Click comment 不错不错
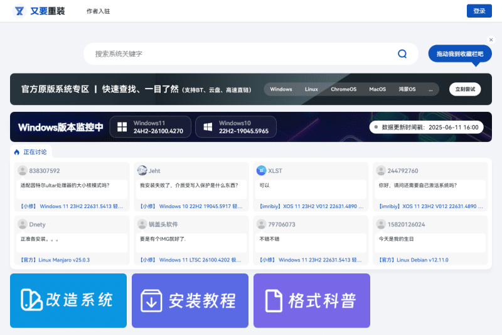Viewport: 502px width, 335px height. tap(269, 239)
